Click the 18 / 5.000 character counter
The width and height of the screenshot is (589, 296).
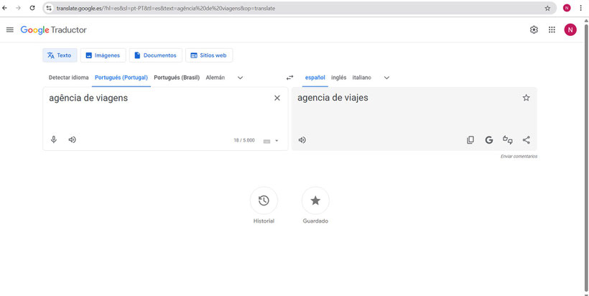tap(244, 141)
